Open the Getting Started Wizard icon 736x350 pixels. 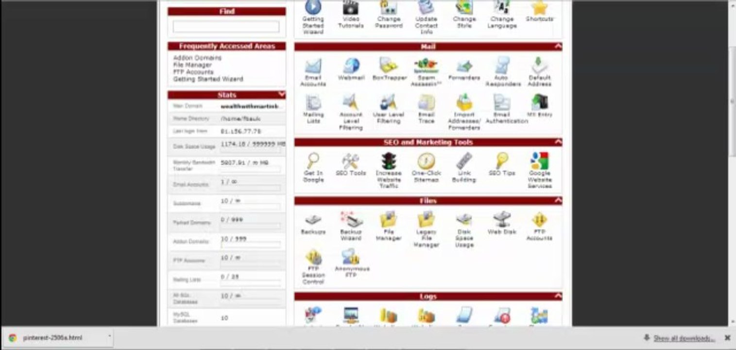tap(313, 7)
